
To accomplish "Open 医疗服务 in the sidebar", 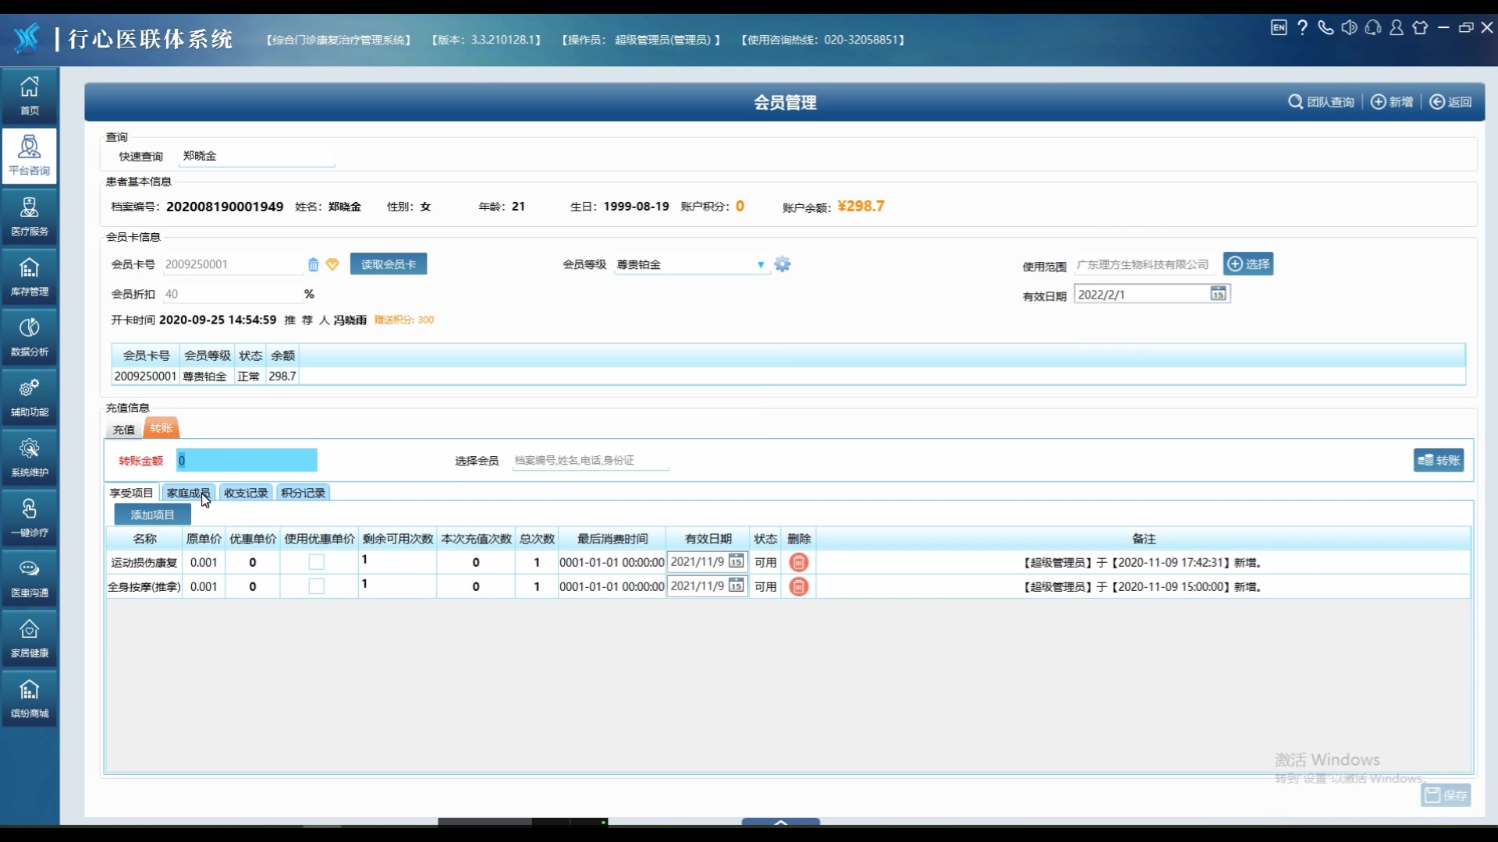I will coord(30,216).
